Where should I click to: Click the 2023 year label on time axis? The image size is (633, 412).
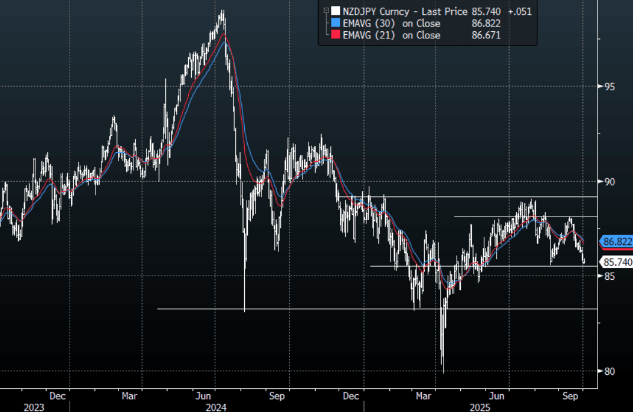[34, 407]
